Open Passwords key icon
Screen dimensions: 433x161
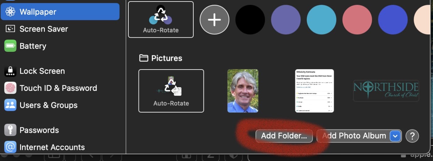tap(10, 130)
